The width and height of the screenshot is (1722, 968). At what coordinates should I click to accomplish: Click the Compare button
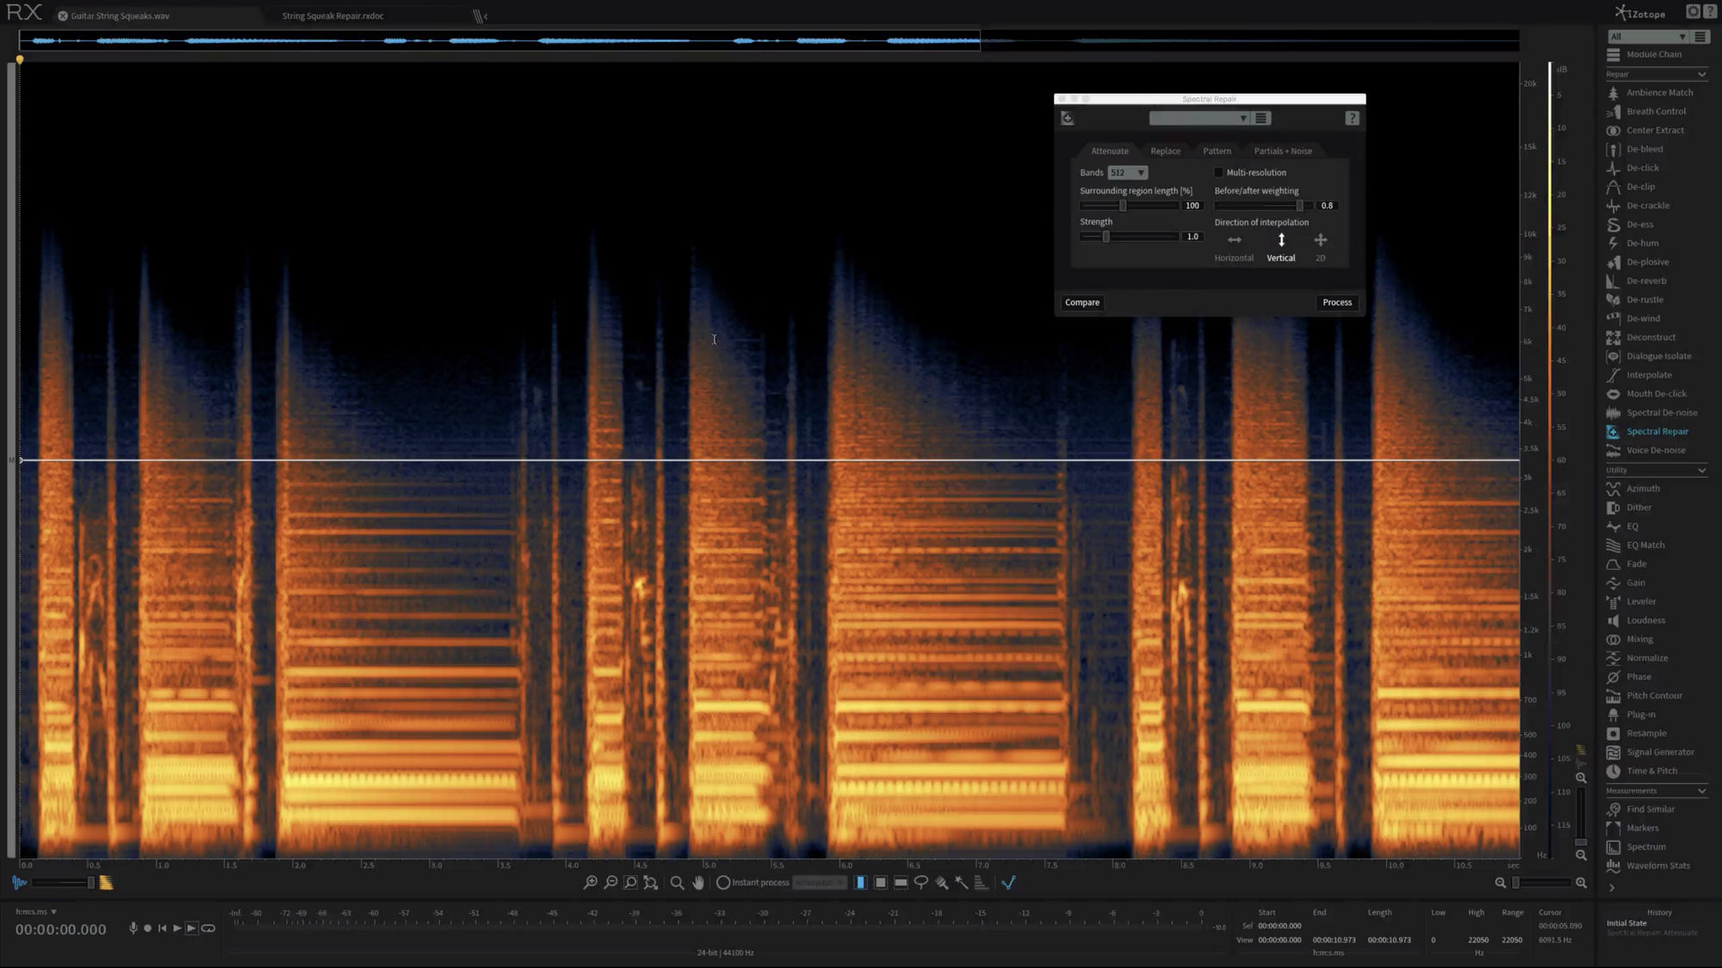1081,303
